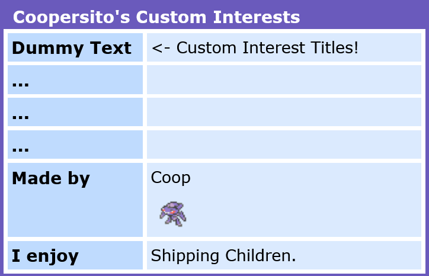Select the Coopersito's Custom Interests header
429x276 pixels.
click(x=156, y=17)
